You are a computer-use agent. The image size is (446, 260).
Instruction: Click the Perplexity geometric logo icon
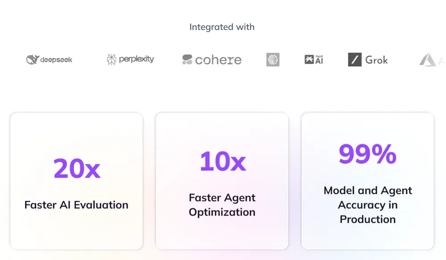111,60
